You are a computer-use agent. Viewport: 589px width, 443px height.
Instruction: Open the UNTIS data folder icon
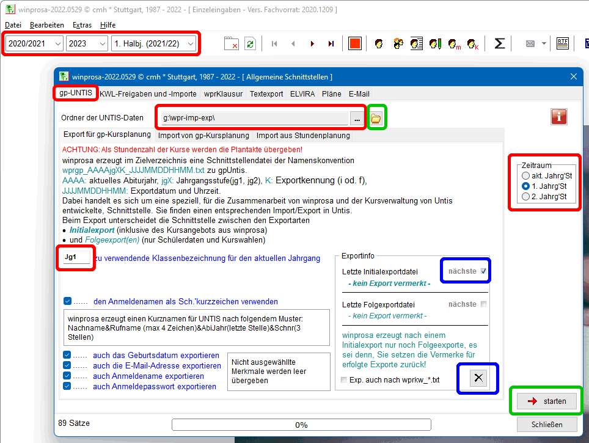click(376, 118)
